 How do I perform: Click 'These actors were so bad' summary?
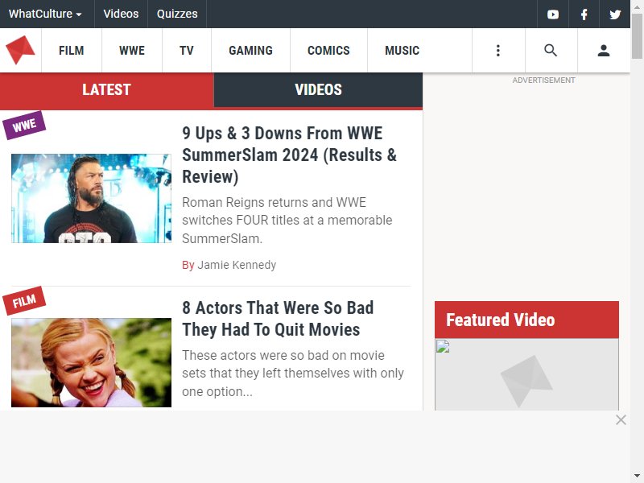293,374
